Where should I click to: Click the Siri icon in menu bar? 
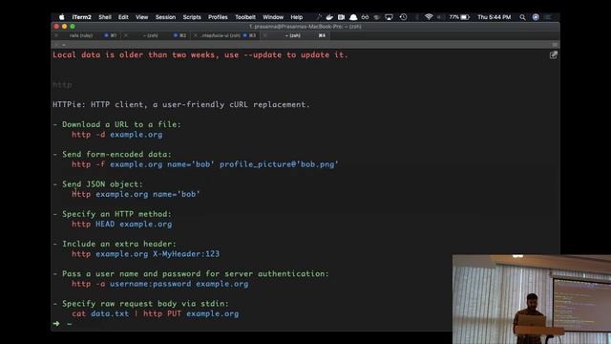(x=536, y=17)
